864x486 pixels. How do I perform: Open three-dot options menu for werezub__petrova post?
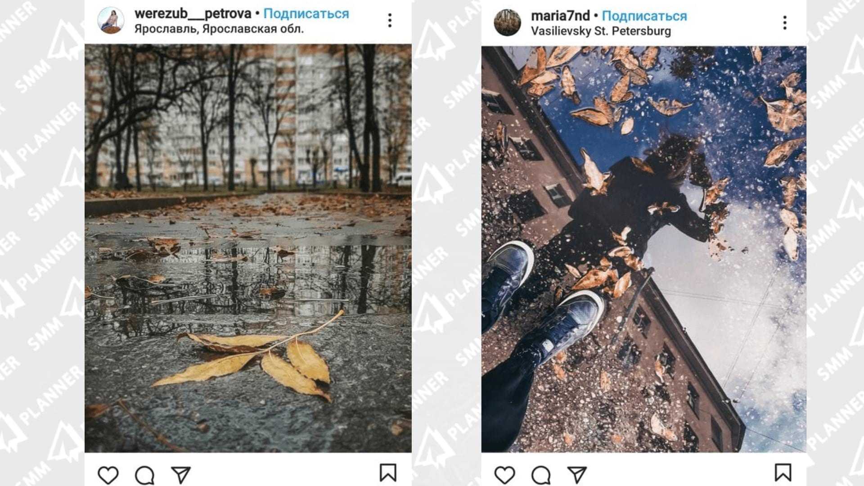pyautogui.click(x=390, y=20)
